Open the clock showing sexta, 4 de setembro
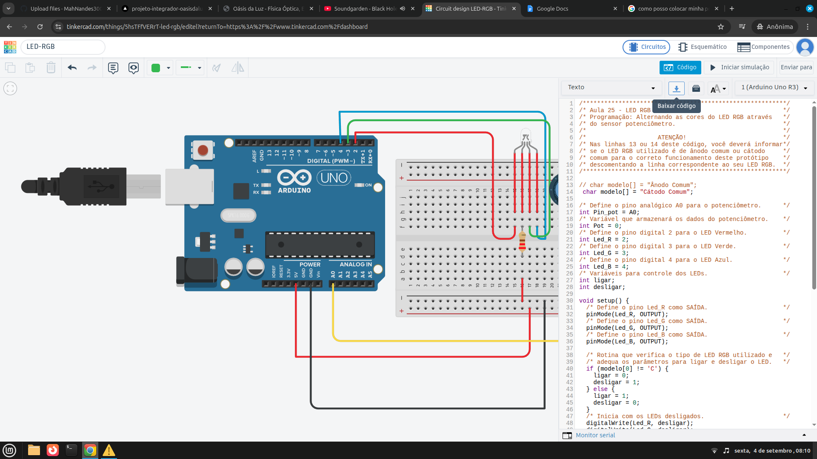The image size is (817, 459). 772,450
